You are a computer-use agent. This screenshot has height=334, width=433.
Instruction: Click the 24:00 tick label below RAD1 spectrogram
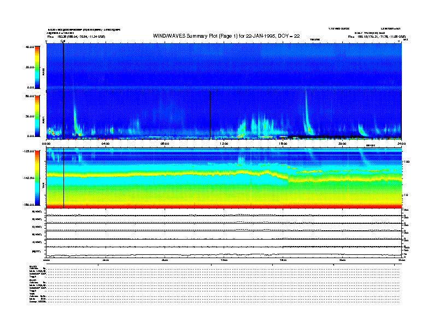[x=401, y=144]
